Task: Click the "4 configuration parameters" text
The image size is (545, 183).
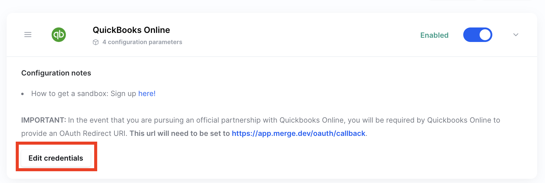Action: 142,42
